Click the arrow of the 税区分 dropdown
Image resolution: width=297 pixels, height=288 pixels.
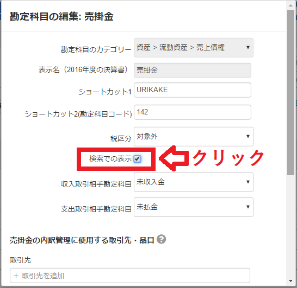click(247, 136)
